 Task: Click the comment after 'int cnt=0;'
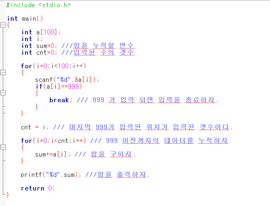coord(98,52)
